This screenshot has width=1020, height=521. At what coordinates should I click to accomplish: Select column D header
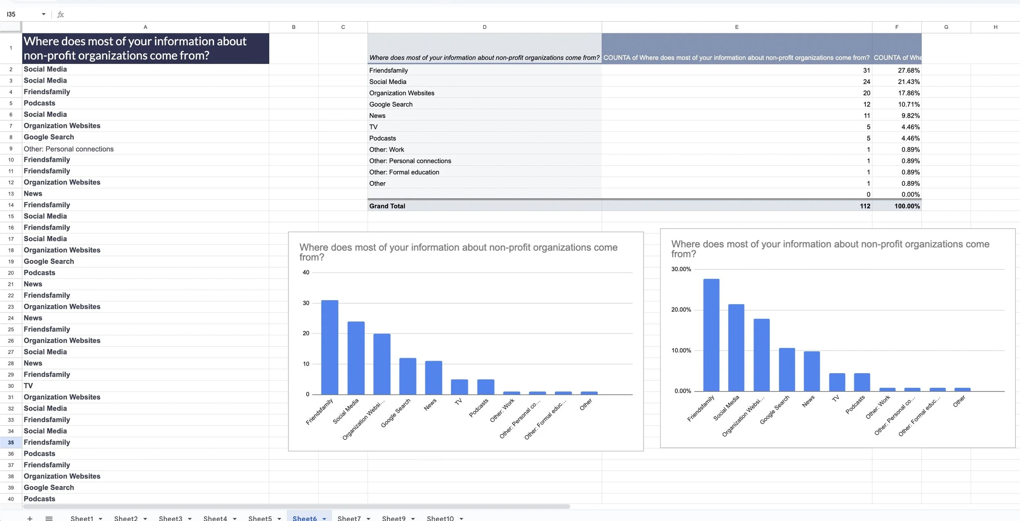[484, 27]
